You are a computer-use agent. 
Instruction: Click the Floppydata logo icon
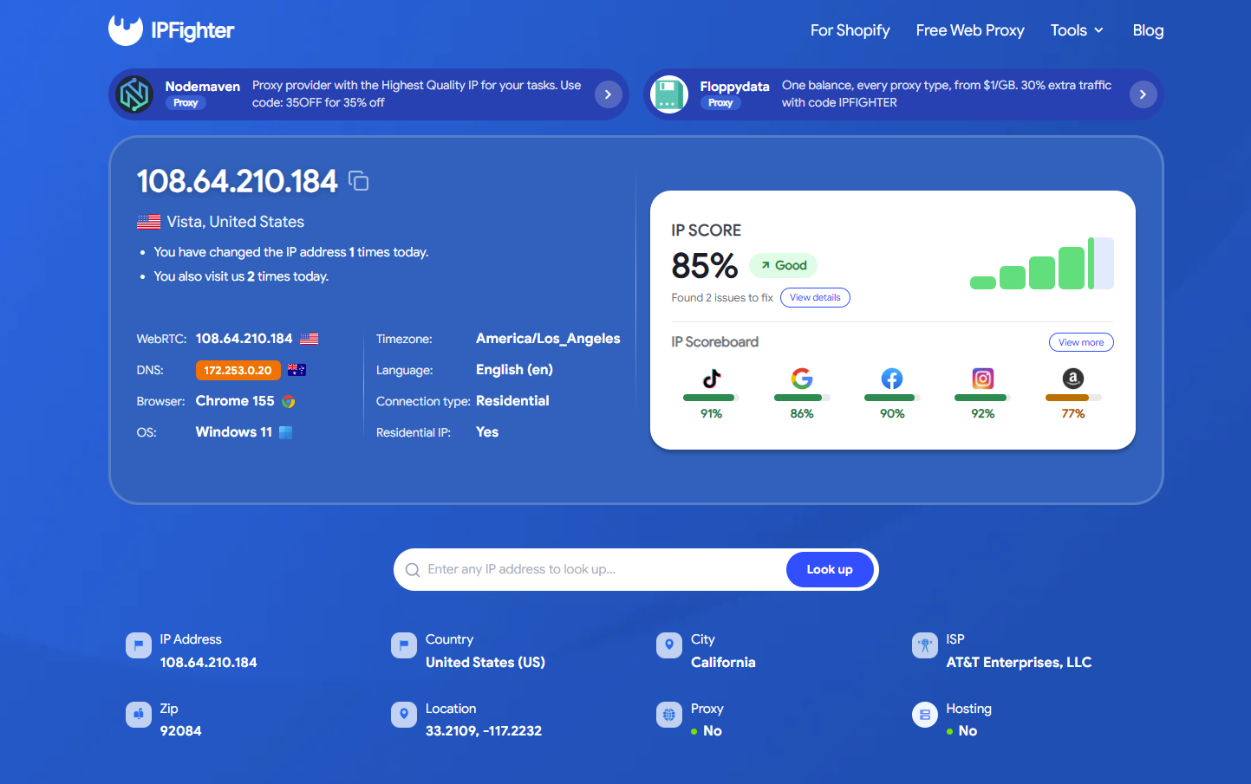coord(668,94)
